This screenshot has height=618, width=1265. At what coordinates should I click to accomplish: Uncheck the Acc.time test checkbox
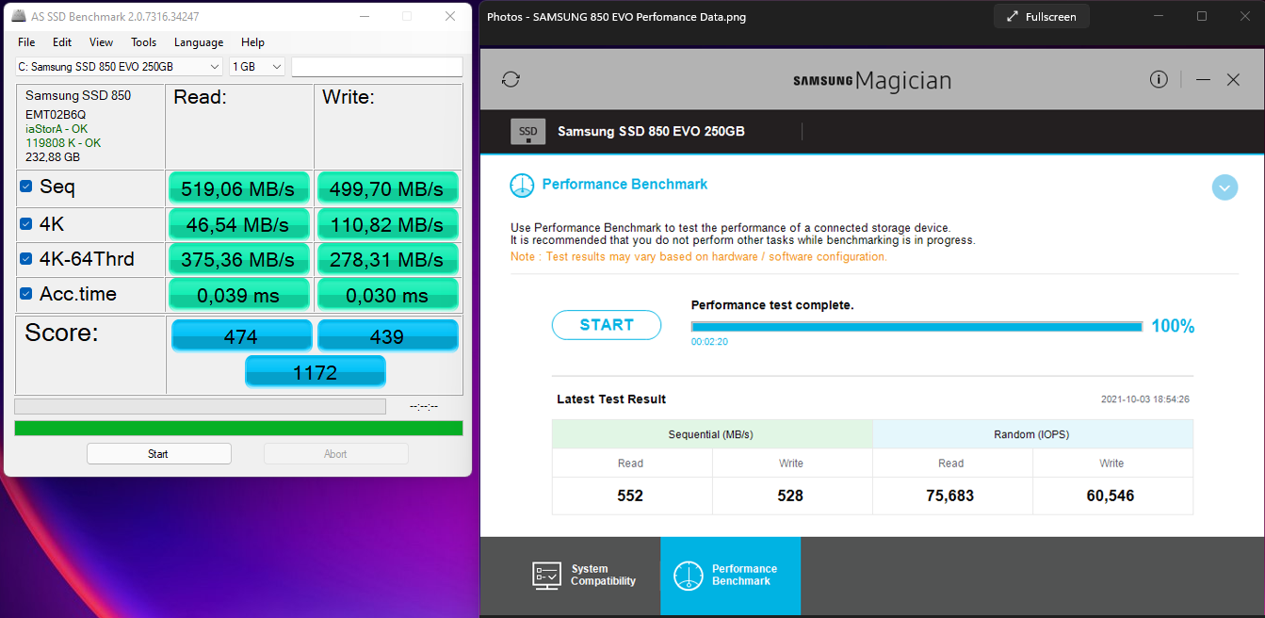(26, 294)
